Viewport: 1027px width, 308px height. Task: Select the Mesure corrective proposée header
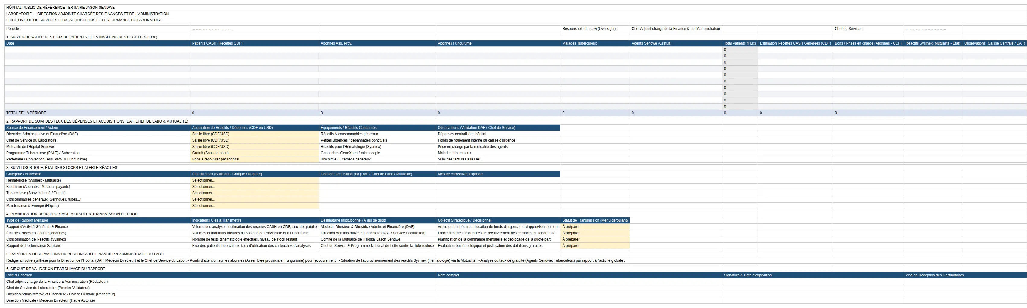[498, 174]
